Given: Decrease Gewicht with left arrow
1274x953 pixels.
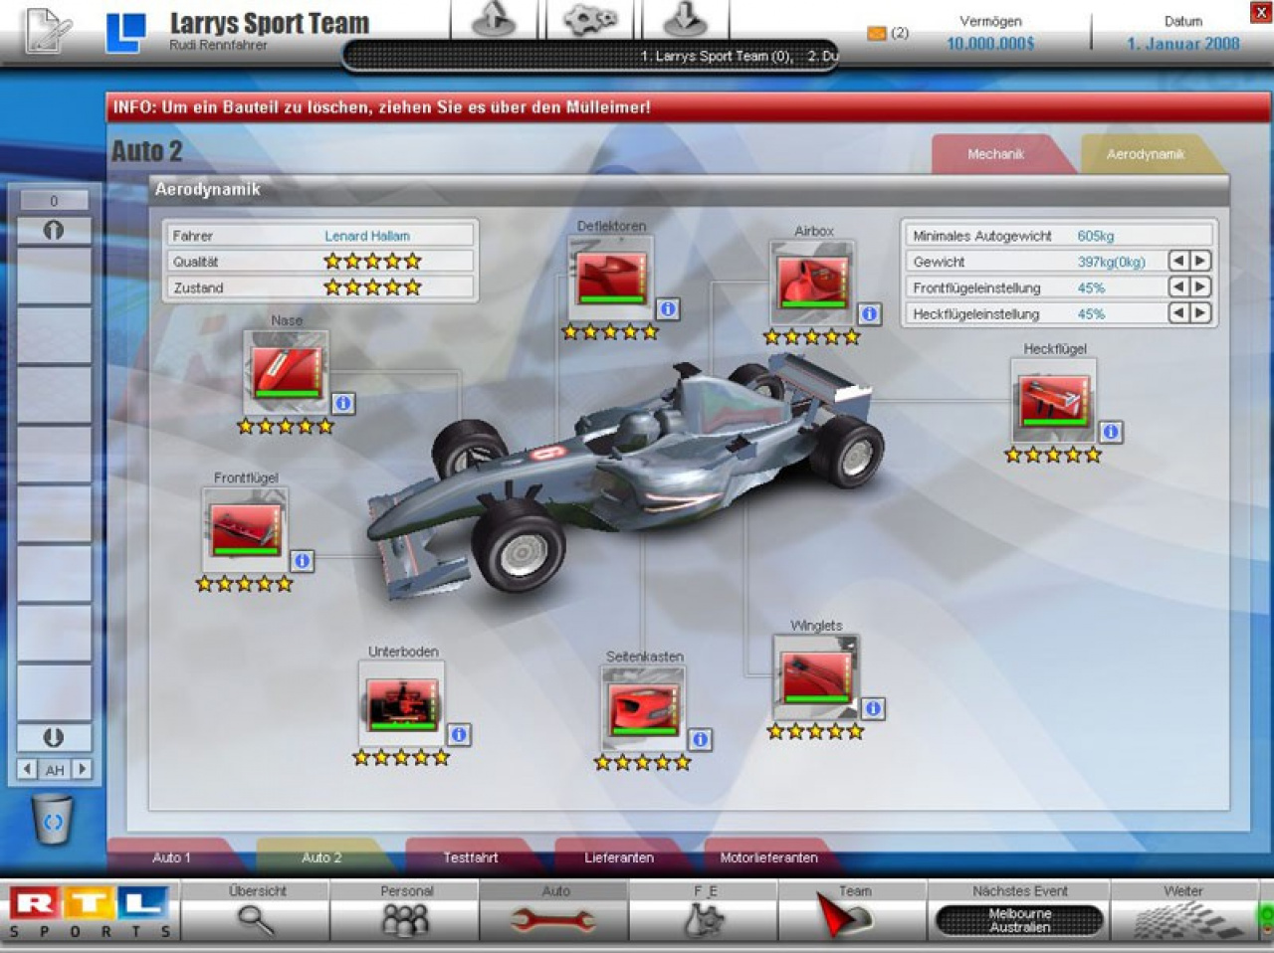Looking at the screenshot, I should [x=1178, y=261].
